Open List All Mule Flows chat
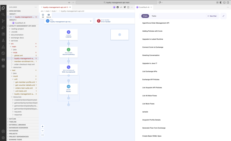Screen dimensions: 231x141 [x=150, y=96]
